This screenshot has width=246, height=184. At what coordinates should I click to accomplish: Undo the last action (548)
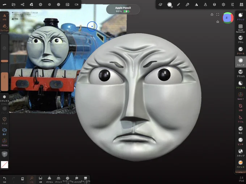pos(5,179)
